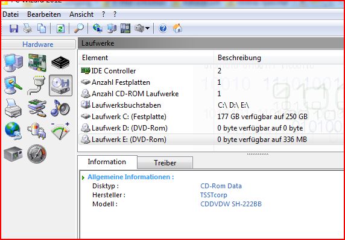
Task: Click the CDDVDW SH-222BB model value
Action: 231,204
